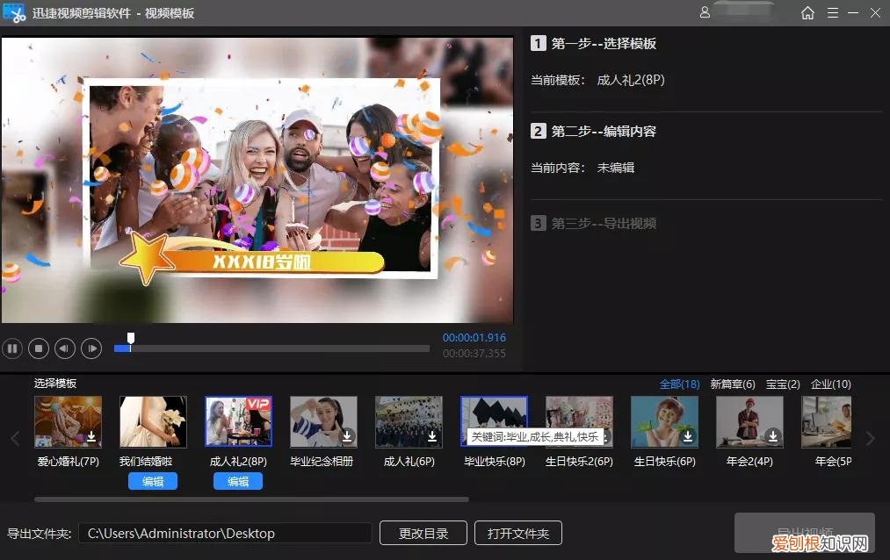Switch to the 宝宝(2) category

[x=782, y=384]
